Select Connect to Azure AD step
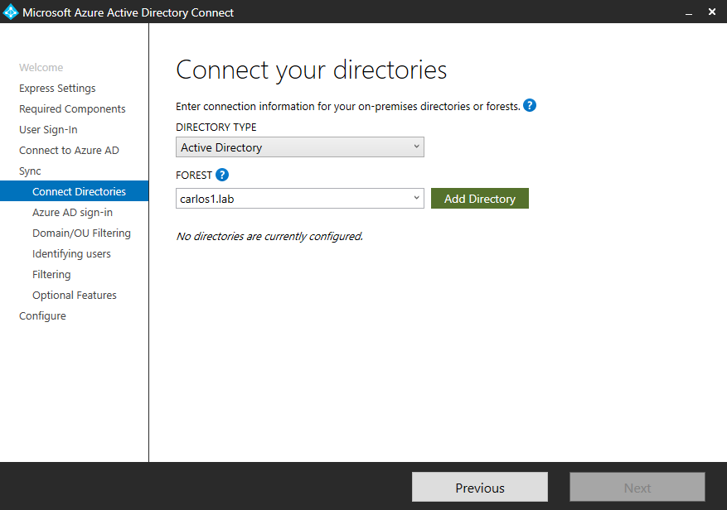Screen dimensions: 727x510 click(x=69, y=150)
